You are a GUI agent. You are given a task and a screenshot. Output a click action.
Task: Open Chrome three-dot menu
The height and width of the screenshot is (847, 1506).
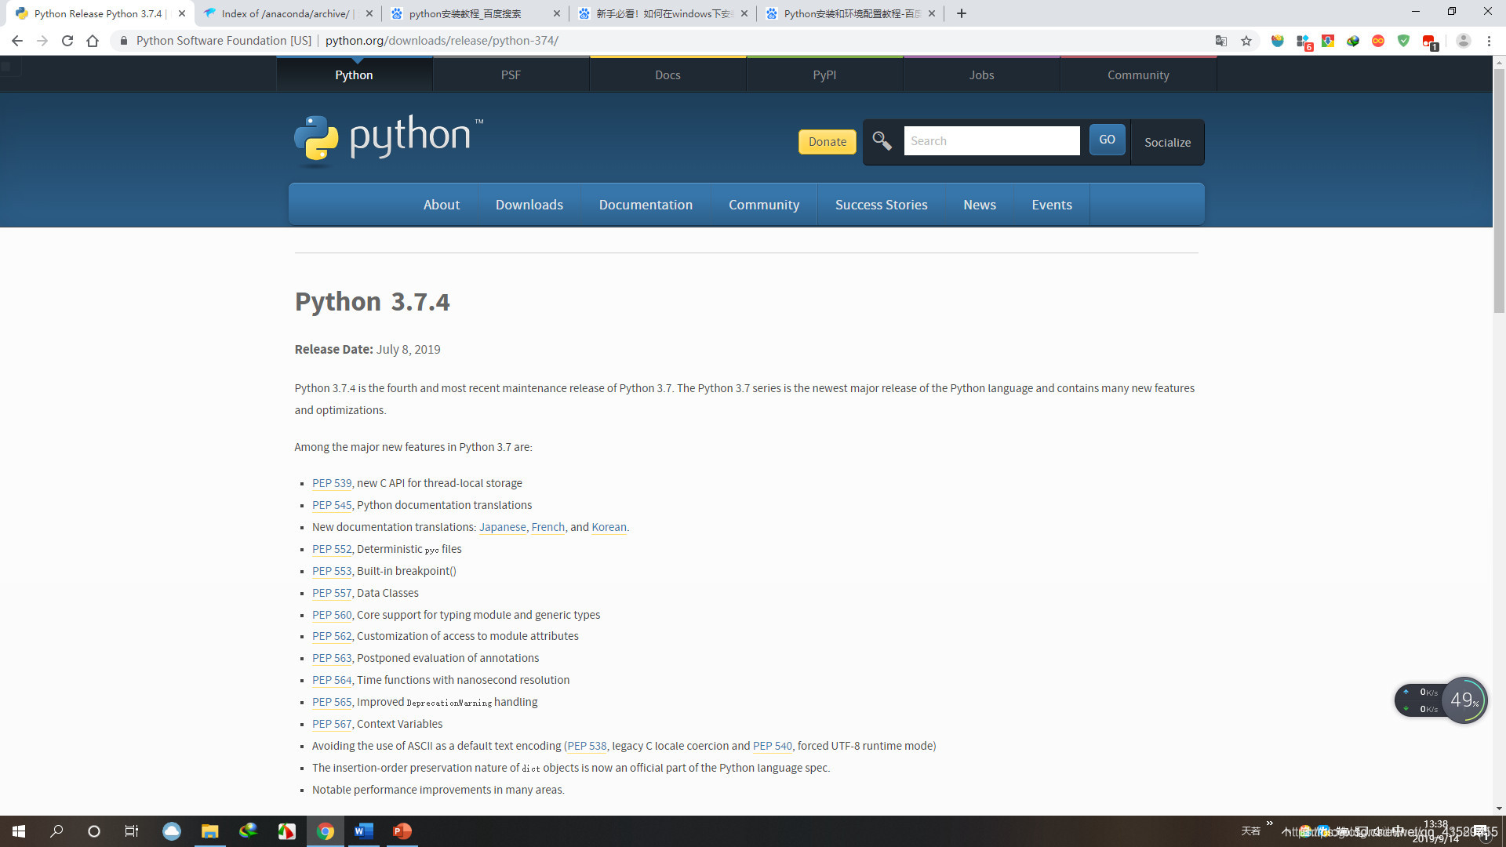tap(1489, 41)
